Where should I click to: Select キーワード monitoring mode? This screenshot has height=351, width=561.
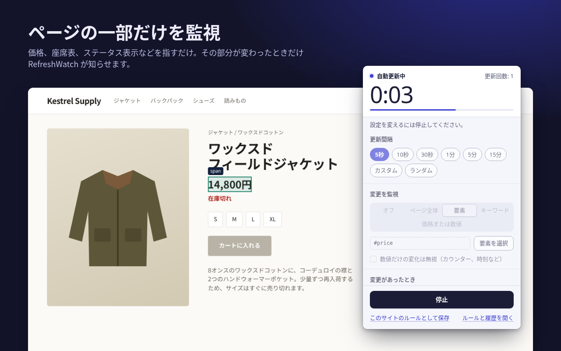495,211
